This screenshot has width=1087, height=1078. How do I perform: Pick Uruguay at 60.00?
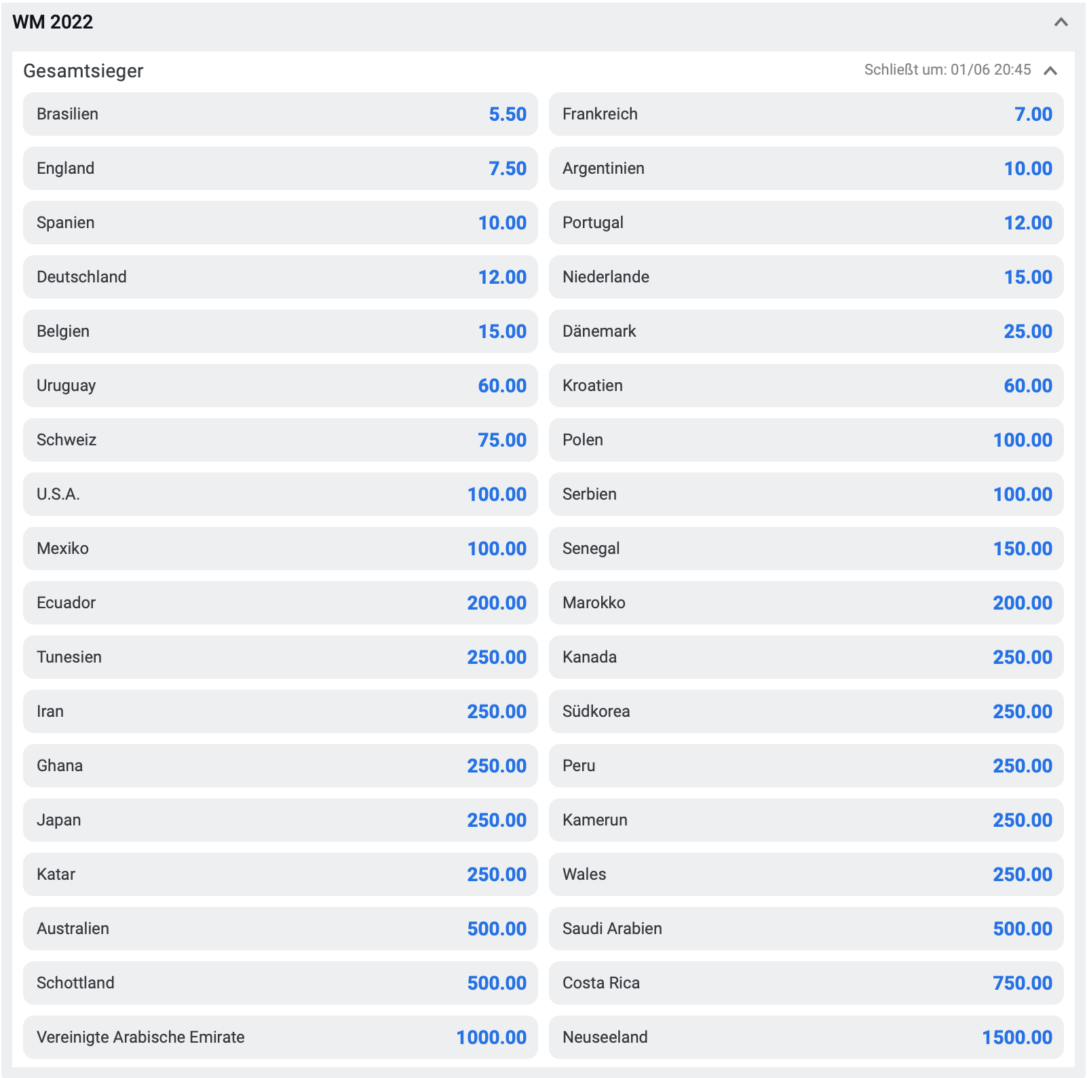coord(280,386)
